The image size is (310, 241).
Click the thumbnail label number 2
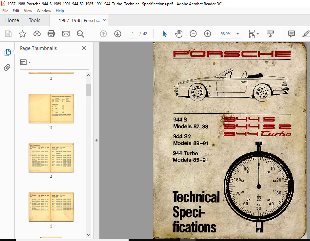[x=51, y=78]
